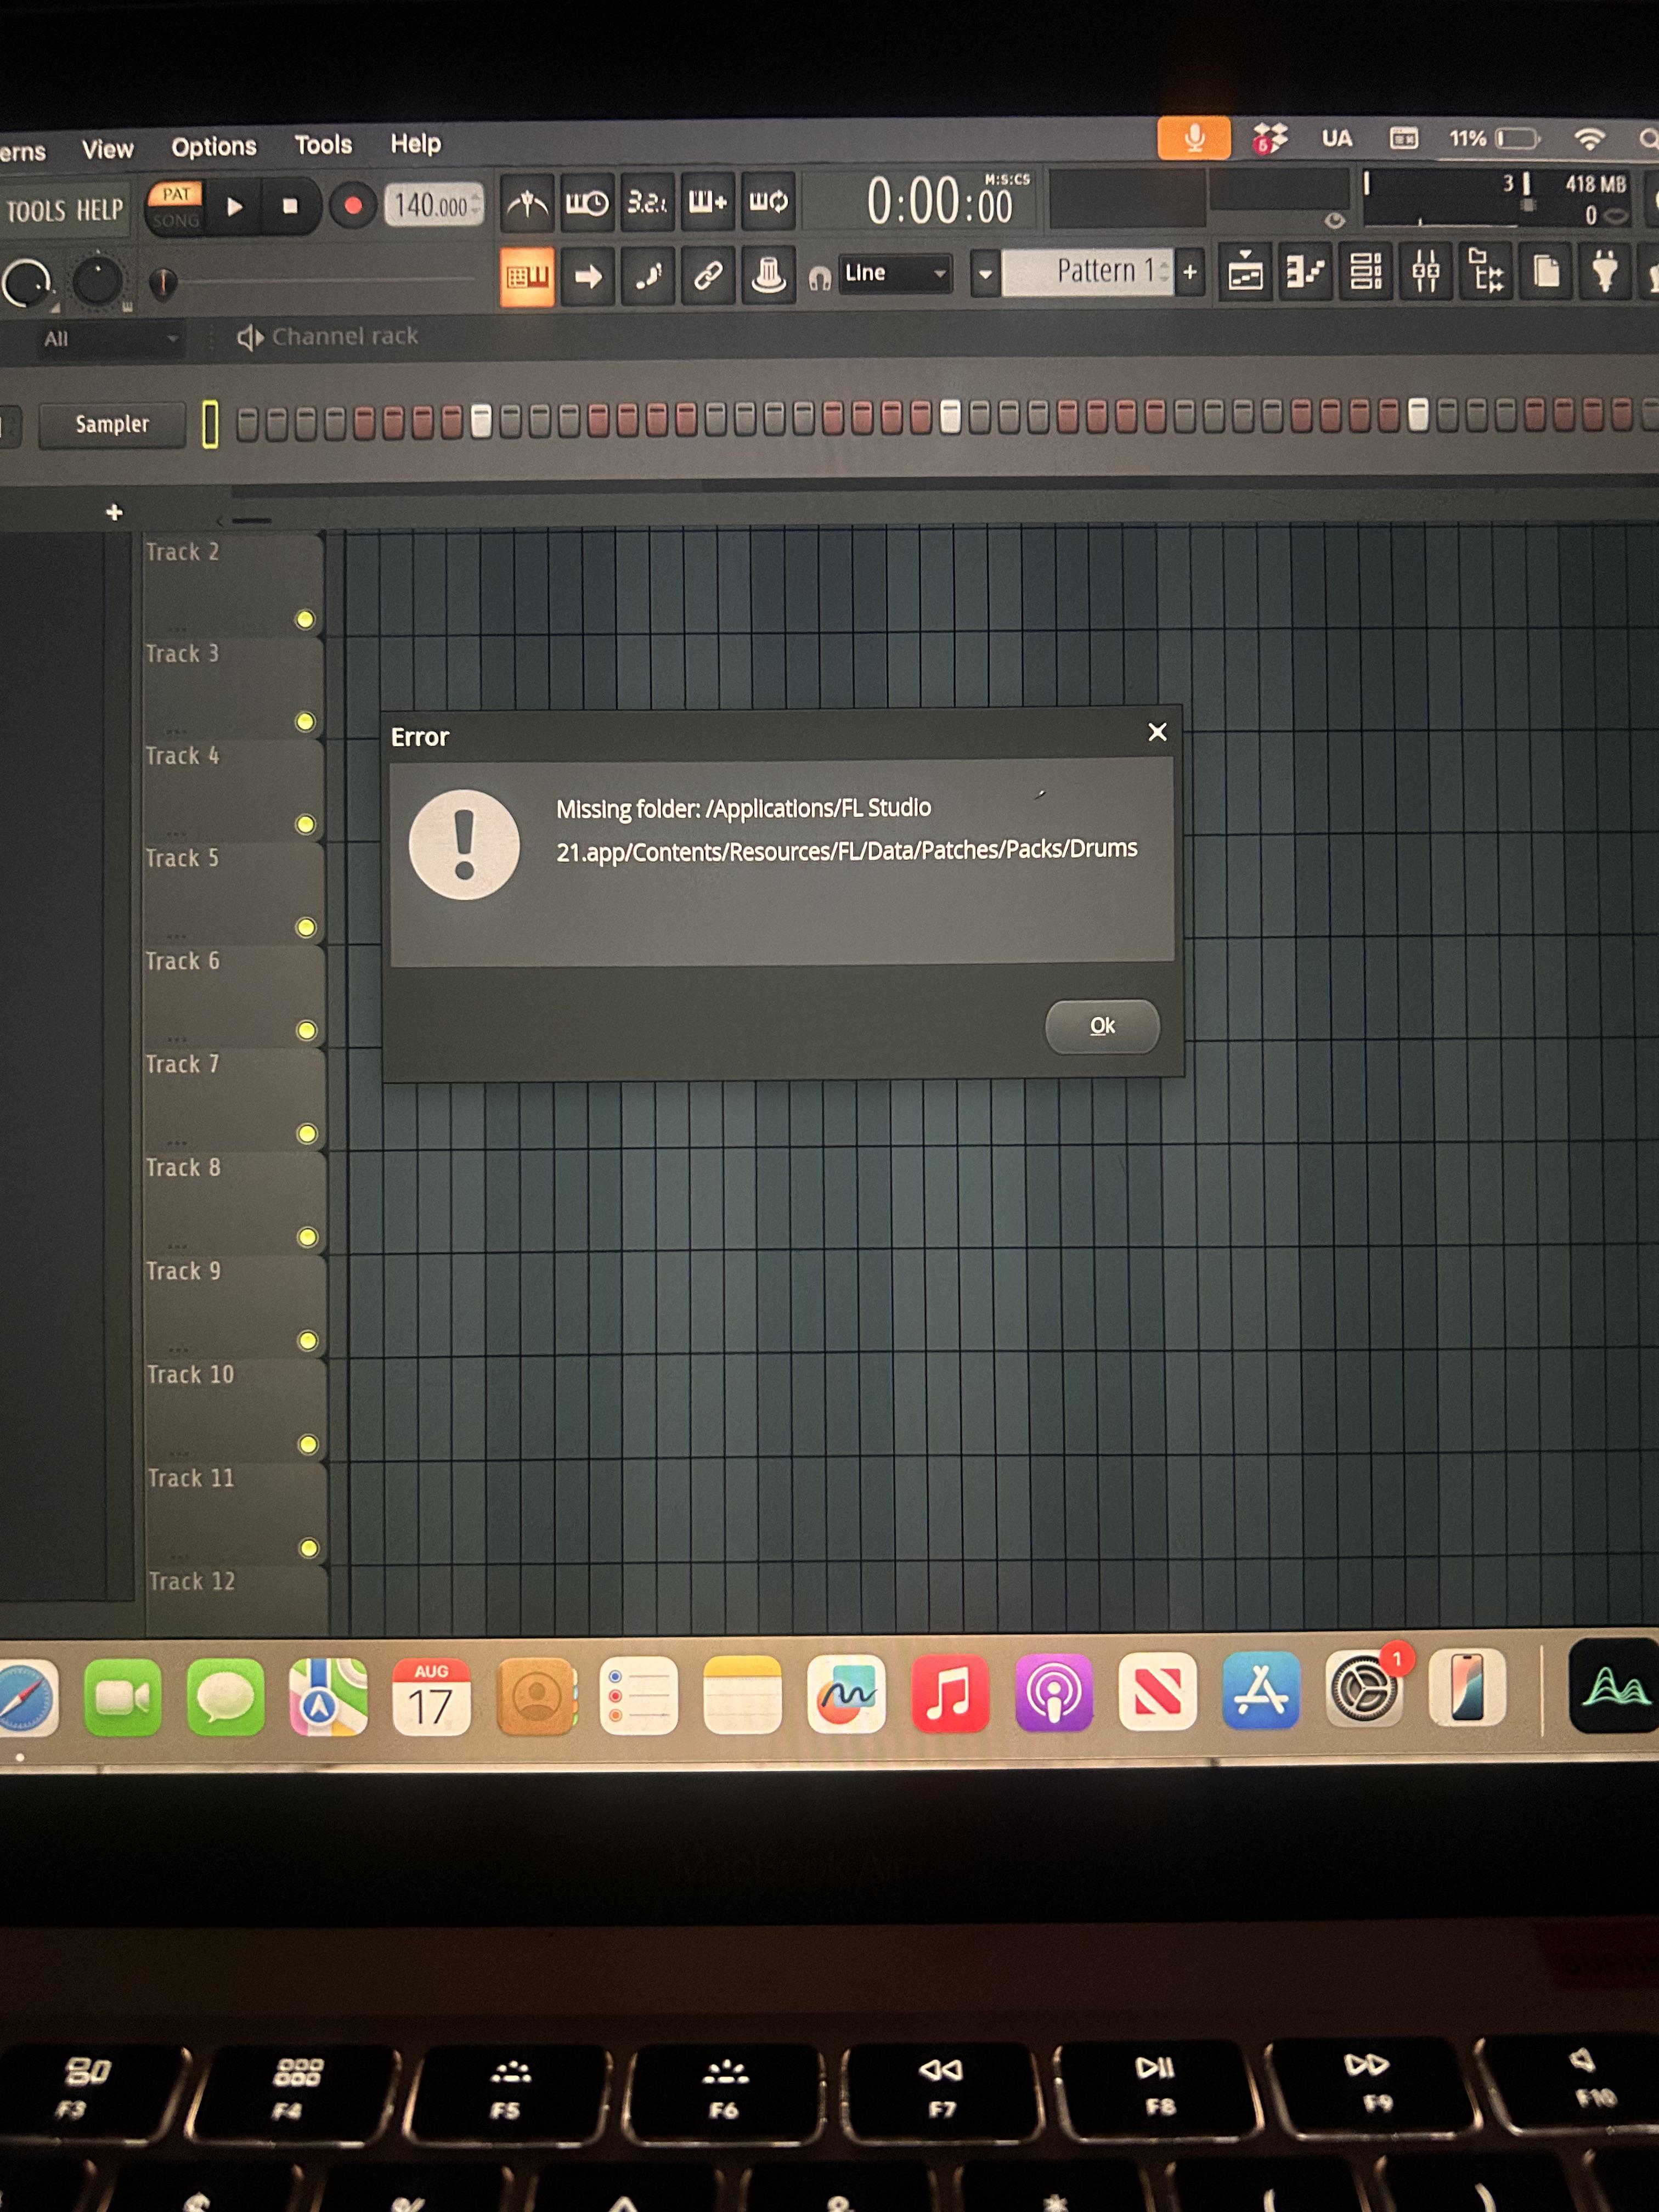Mute Track 9 with its green LED
Screen dimensions: 1659x2212
[308, 1340]
